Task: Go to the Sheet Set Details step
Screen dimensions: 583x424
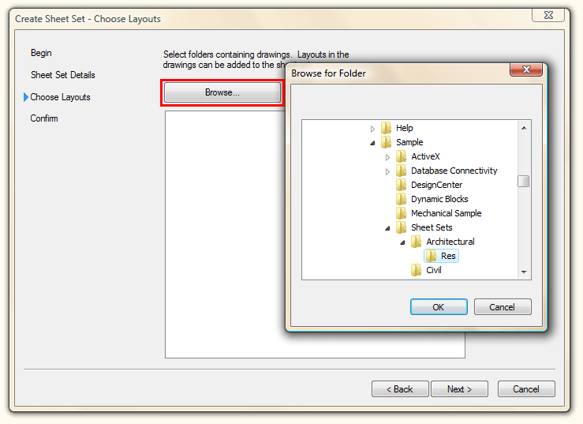Action: pyautogui.click(x=63, y=75)
